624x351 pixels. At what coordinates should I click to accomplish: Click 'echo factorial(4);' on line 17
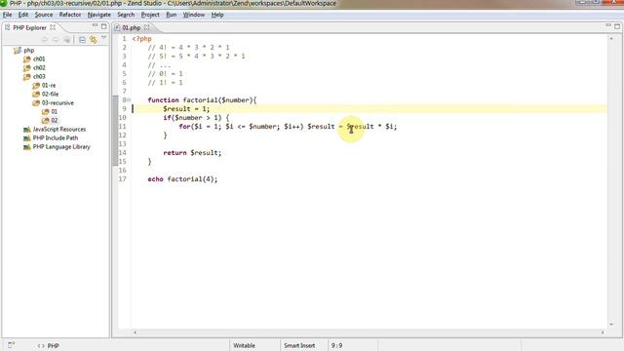coord(182,179)
